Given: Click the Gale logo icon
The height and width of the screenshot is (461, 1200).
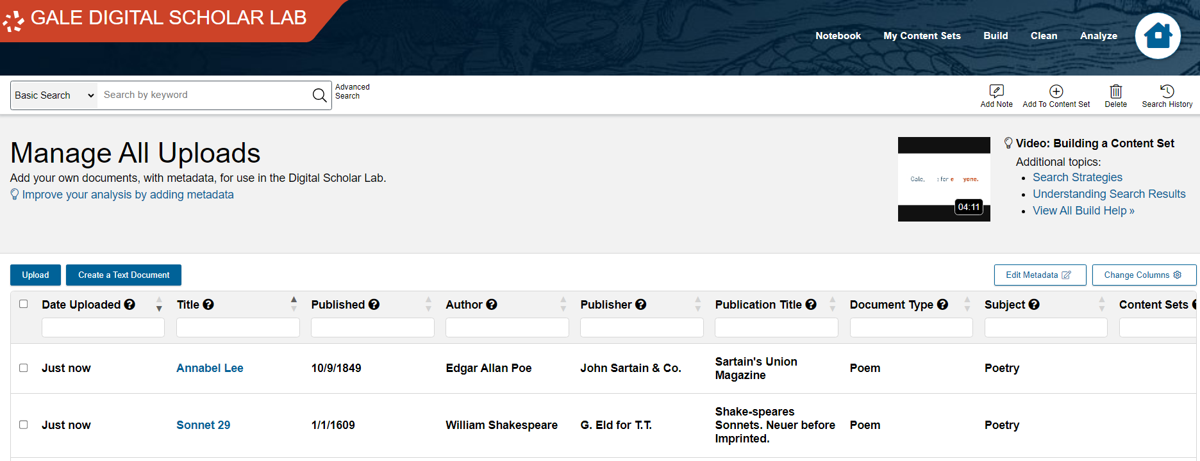Looking at the screenshot, I should [x=13, y=21].
